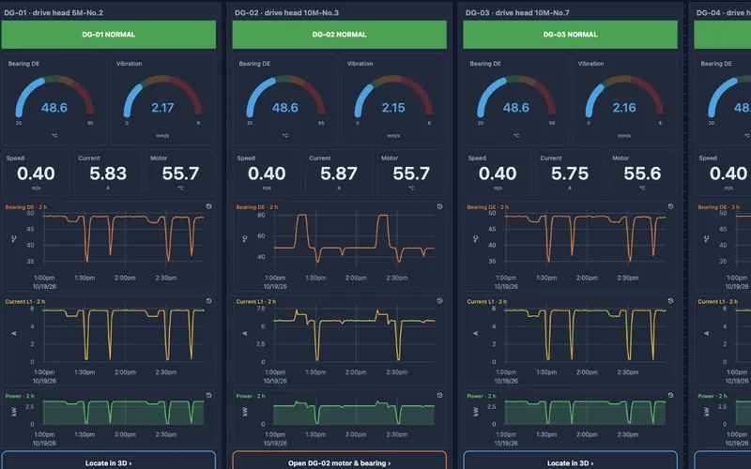This screenshot has height=469, width=751.
Task: Click the DG-02 Current L1 - 2 h chart title
Action: (x=256, y=301)
